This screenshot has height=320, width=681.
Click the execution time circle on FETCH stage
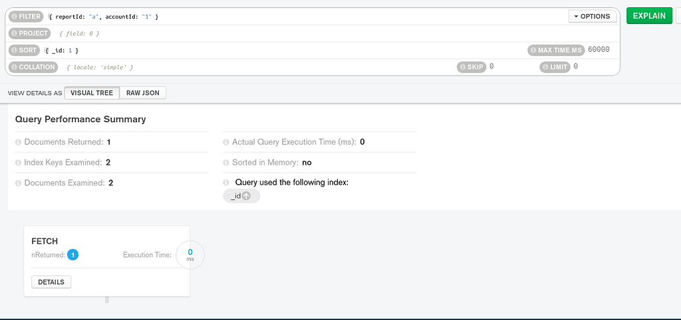(190, 255)
